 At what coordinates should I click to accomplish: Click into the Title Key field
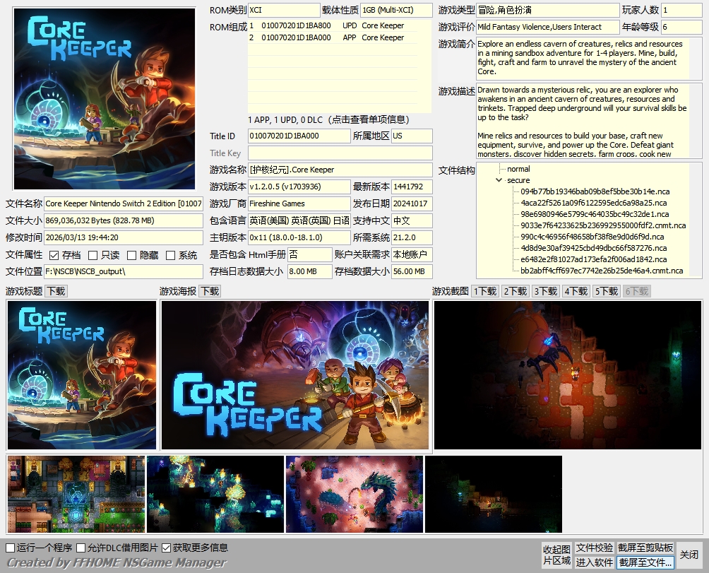[340, 153]
